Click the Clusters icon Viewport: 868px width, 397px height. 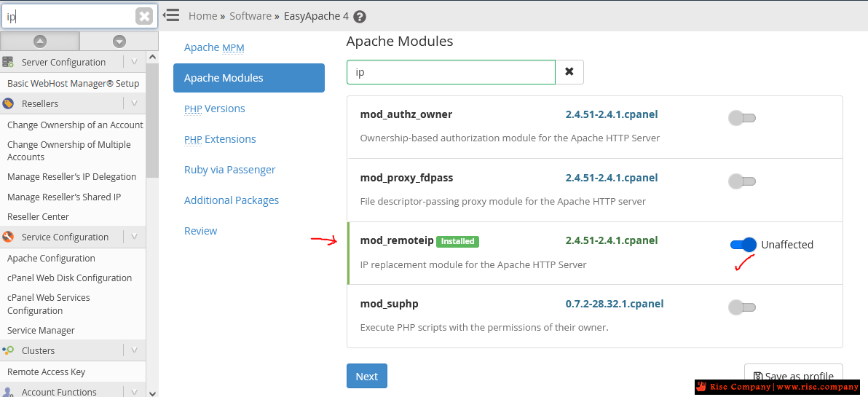point(8,350)
